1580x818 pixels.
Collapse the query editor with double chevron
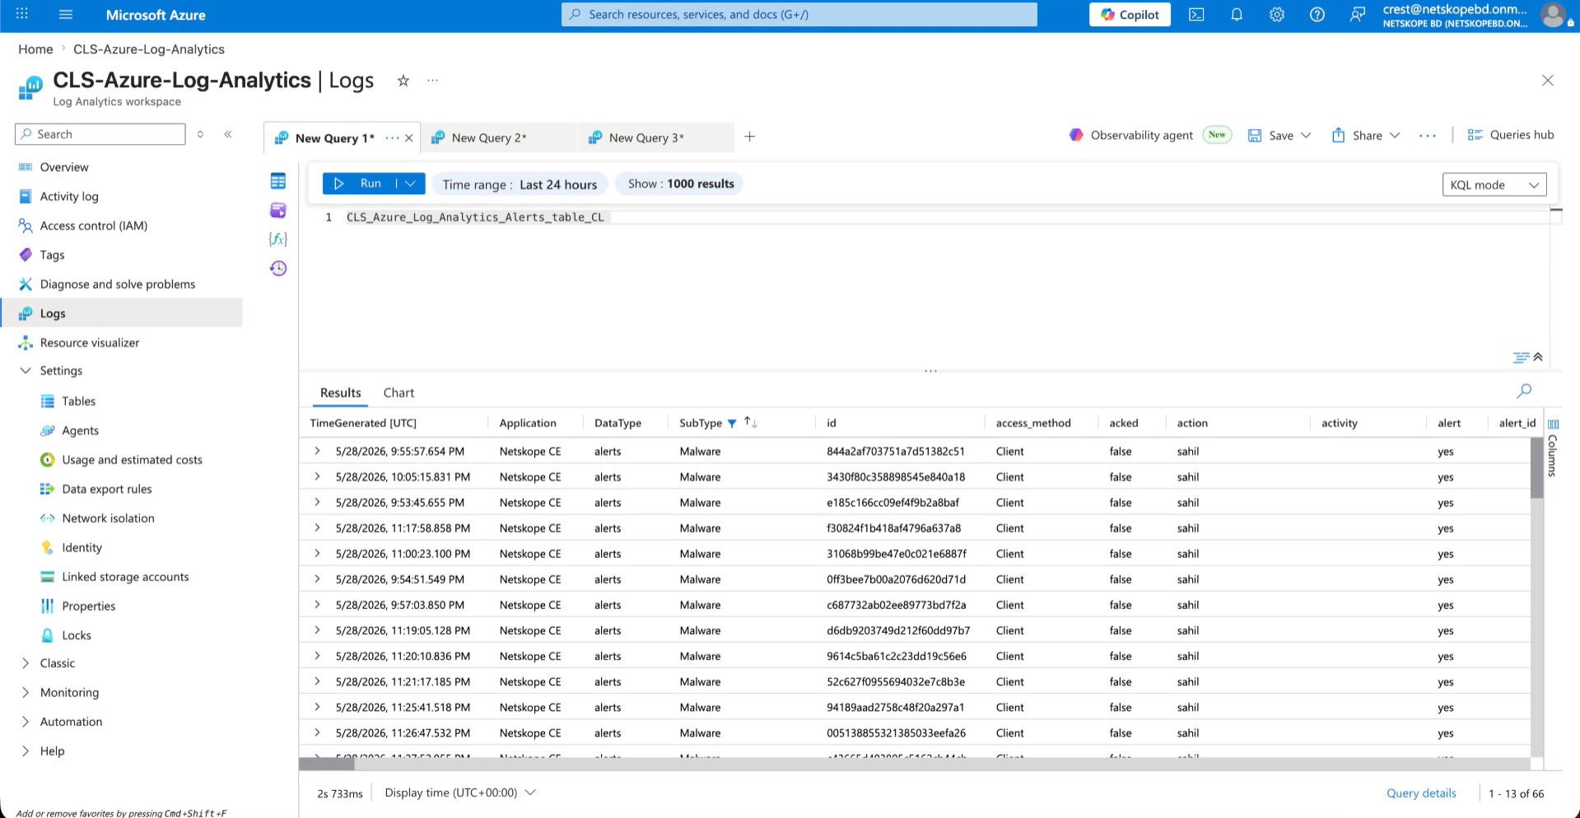click(x=1538, y=356)
